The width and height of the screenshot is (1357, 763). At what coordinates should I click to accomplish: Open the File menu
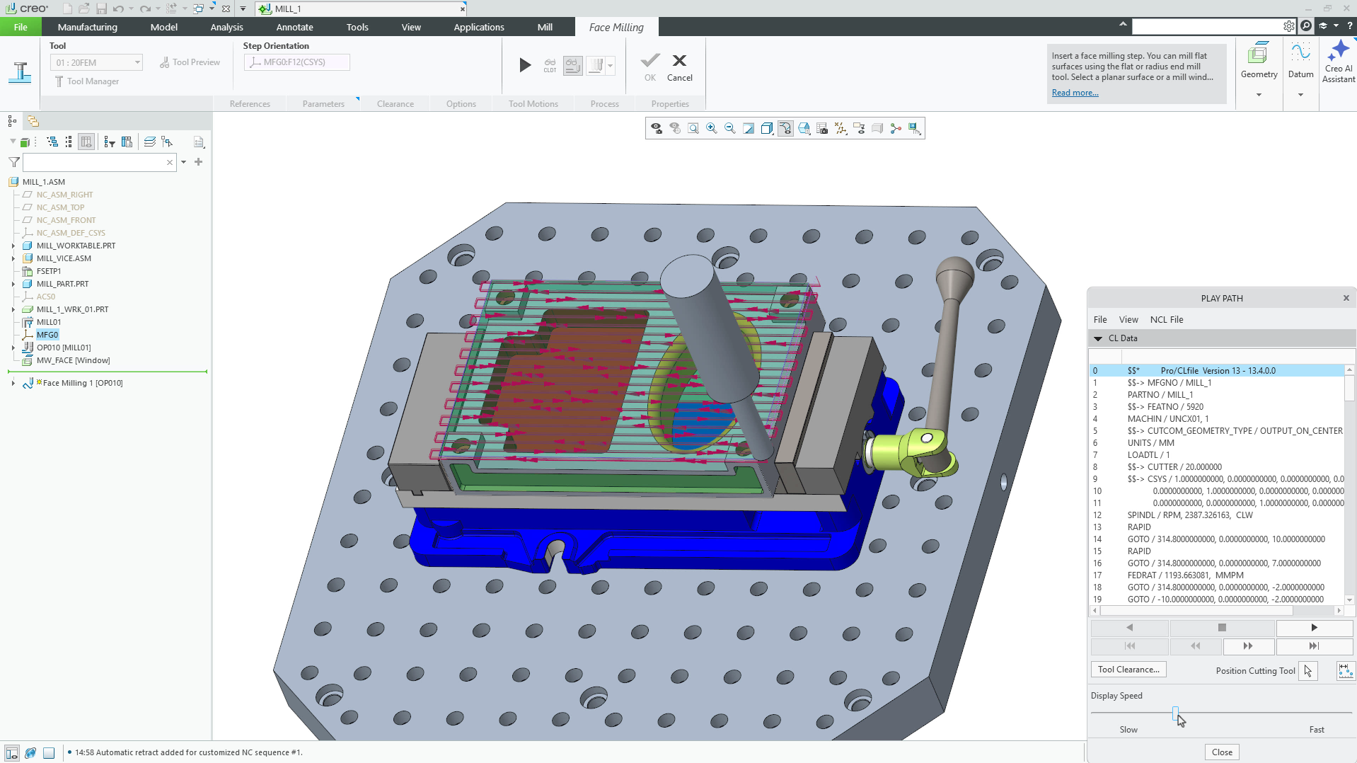pyautogui.click(x=21, y=27)
